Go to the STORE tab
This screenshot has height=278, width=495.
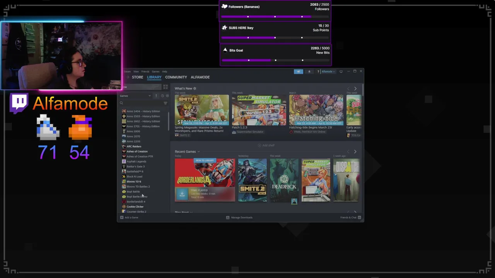(137, 77)
